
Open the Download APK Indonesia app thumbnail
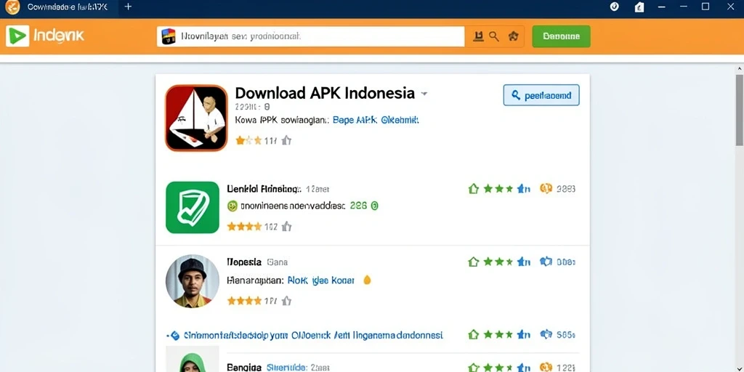(196, 118)
